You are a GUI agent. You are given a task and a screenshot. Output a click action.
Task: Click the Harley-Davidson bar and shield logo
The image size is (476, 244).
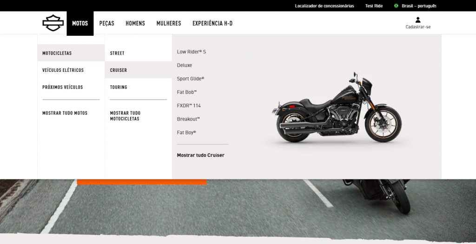point(53,23)
